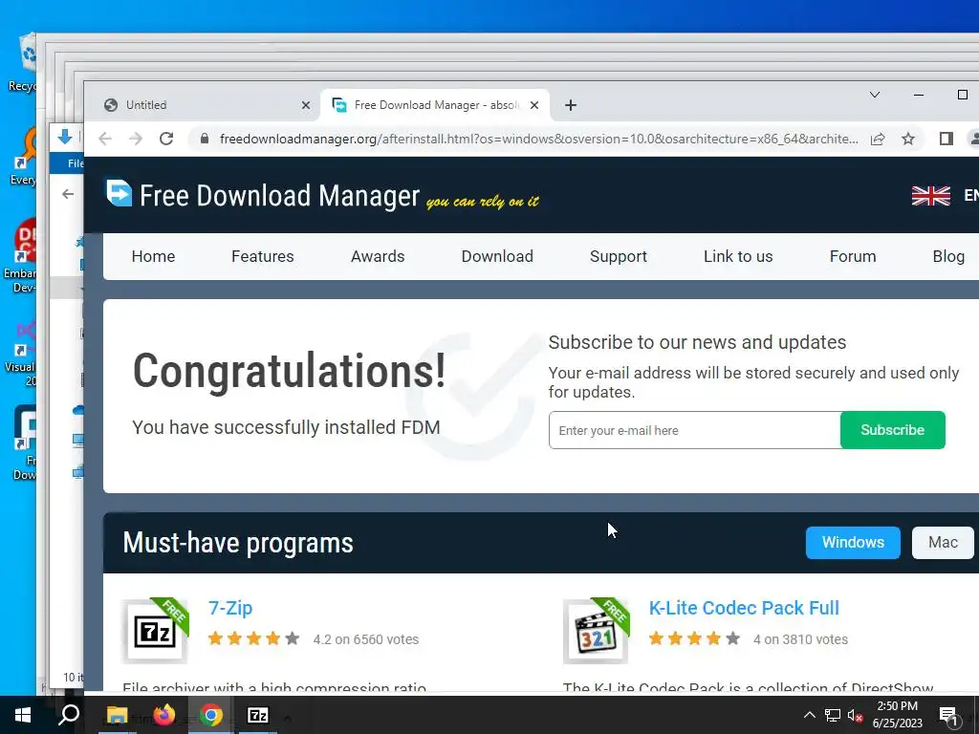This screenshot has width=979, height=734.
Task: Open a new browser tab
Action: tap(570, 105)
